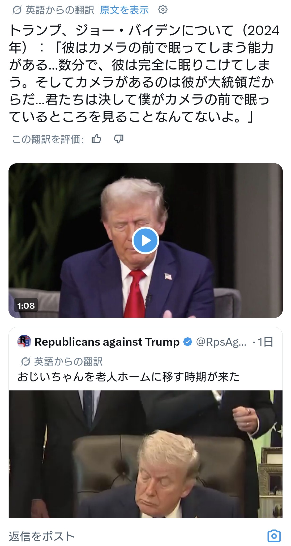Rate the translation with thumbs up
The width and height of the screenshot is (291, 546).
(96, 139)
